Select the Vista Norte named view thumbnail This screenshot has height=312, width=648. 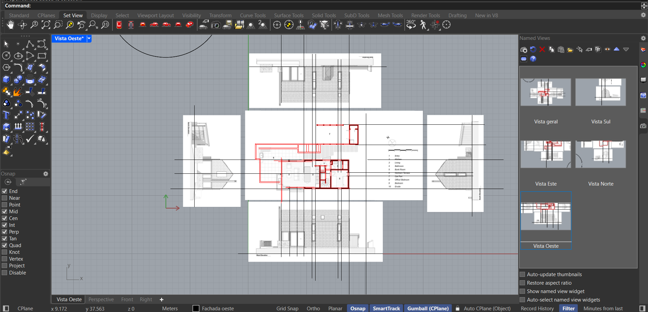point(601,154)
